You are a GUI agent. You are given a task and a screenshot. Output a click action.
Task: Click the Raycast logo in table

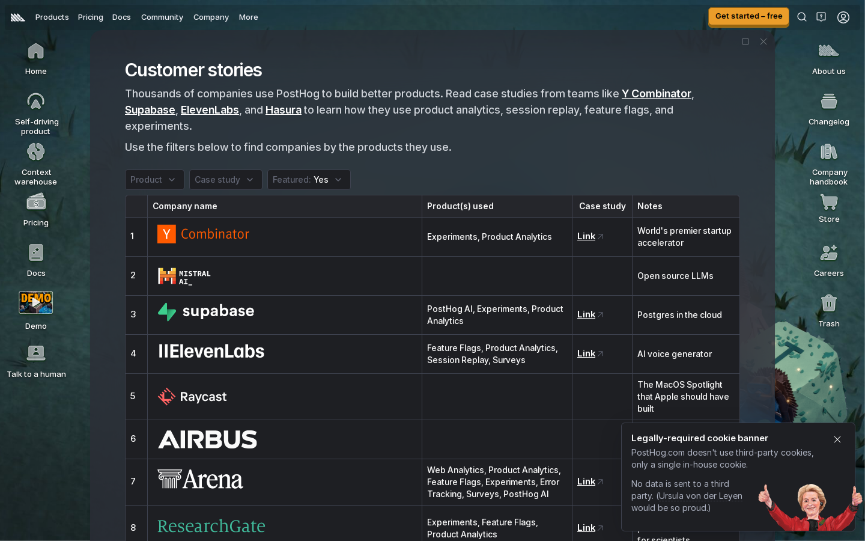(x=192, y=397)
